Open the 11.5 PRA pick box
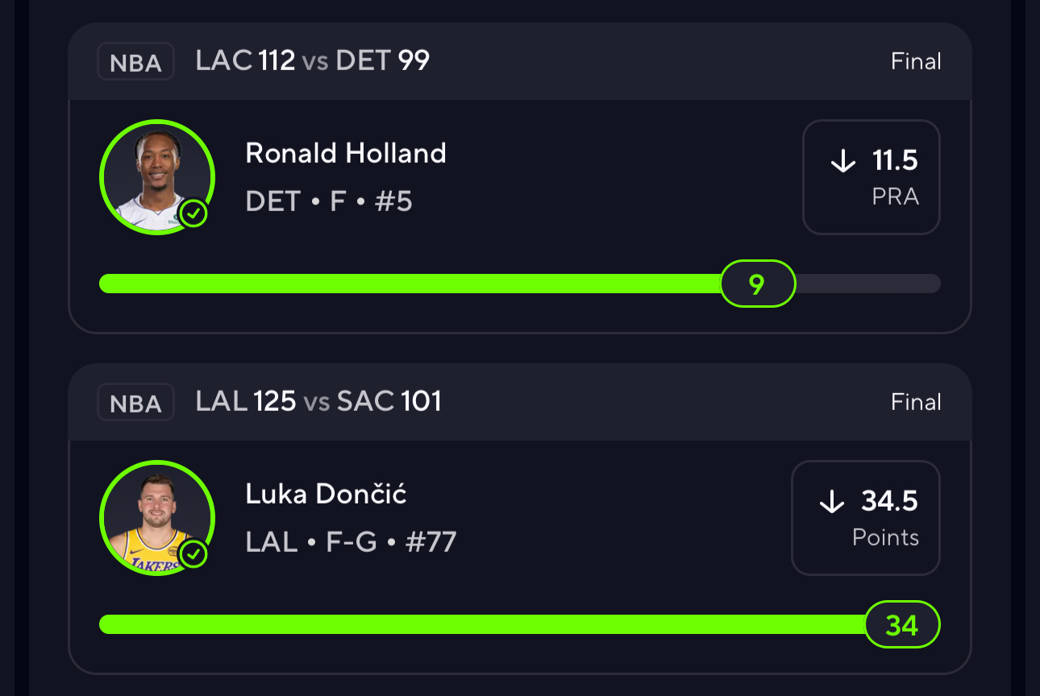 point(872,177)
